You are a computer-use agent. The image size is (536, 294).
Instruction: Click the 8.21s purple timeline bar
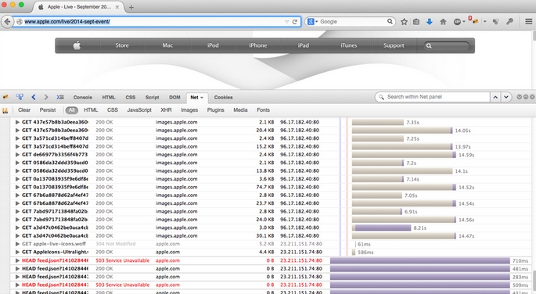click(x=383, y=228)
